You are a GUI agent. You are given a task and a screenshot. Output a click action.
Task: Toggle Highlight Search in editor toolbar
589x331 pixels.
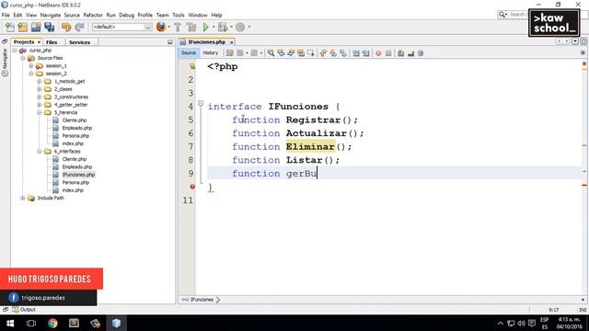coord(301,53)
